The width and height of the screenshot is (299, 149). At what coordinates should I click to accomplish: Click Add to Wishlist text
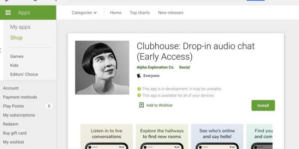(x=159, y=105)
